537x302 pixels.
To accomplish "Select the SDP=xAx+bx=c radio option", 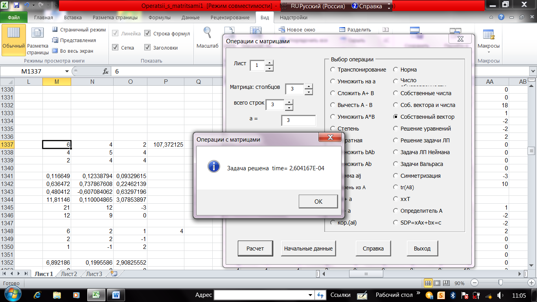I will click(396, 223).
